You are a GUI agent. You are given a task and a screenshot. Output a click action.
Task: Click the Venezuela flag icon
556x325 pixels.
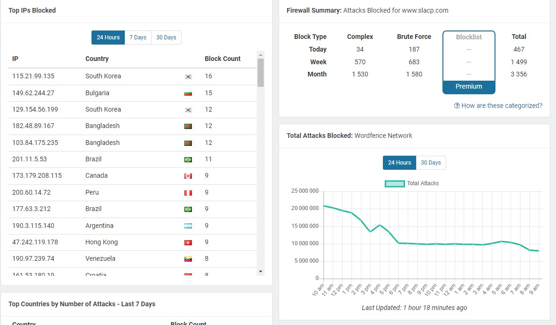click(x=188, y=259)
